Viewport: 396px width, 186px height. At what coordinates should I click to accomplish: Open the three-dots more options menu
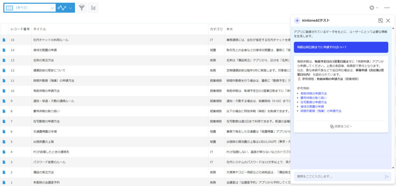point(387,8)
